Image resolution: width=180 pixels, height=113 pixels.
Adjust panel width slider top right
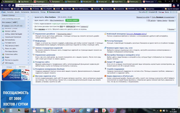click(174, 12)
